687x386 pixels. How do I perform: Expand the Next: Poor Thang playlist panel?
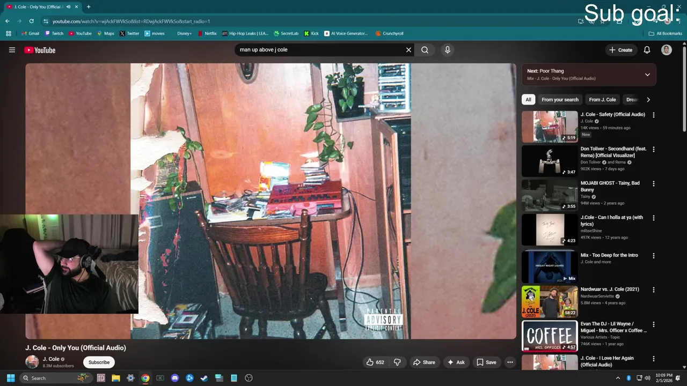(647, 75)
